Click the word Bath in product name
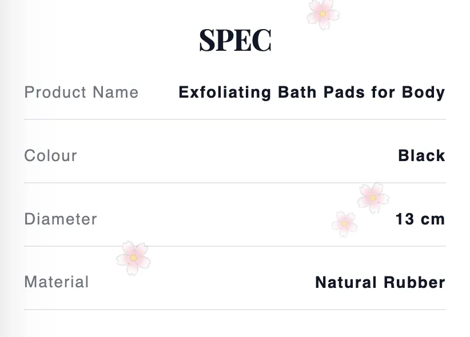Image resolution: width=470 pixels, height=337 pixels. 297,93
